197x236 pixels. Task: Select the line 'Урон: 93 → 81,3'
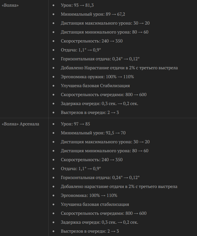tap(77, 5)
